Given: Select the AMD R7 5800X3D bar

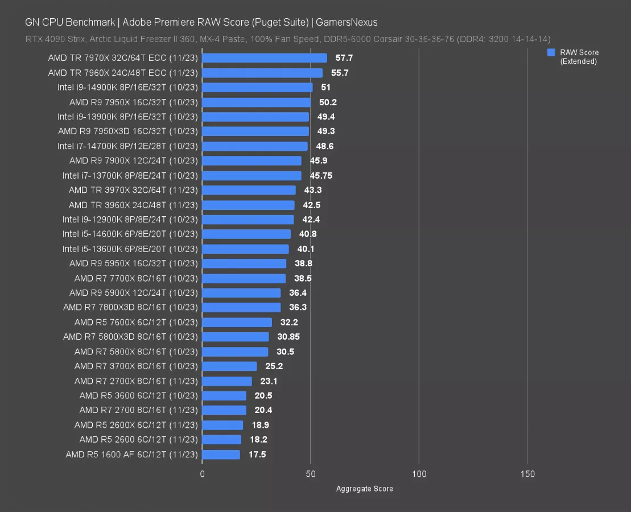Looking at the screenshot, I should click(x=235, y=337).
